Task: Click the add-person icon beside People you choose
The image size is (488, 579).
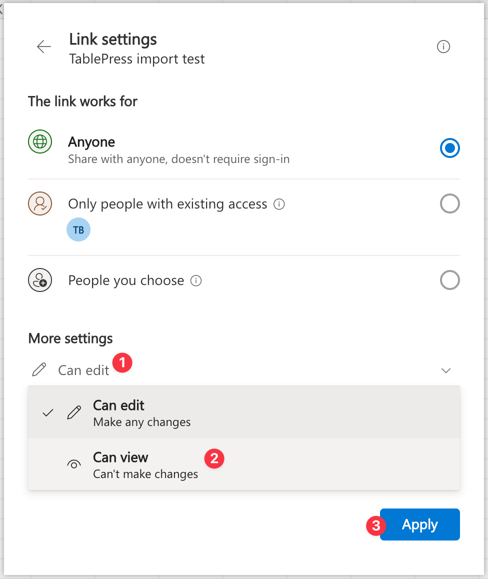Action: click(39, 280)
